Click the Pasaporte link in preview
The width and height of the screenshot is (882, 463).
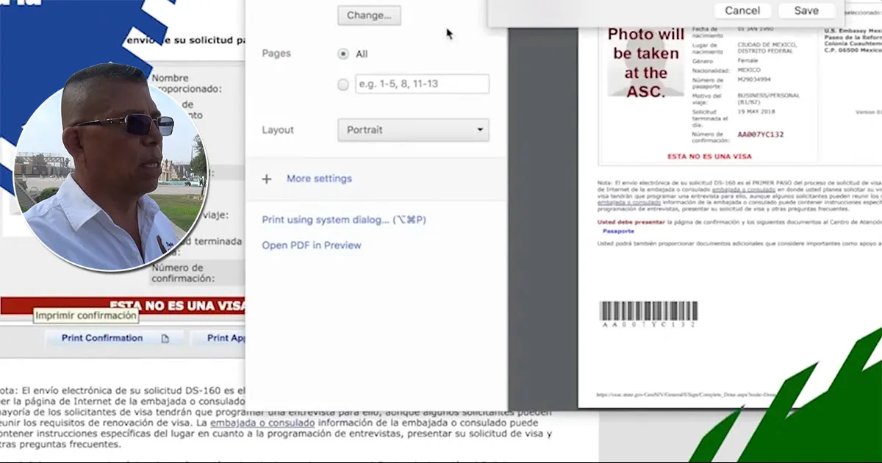tap(619, 231)
